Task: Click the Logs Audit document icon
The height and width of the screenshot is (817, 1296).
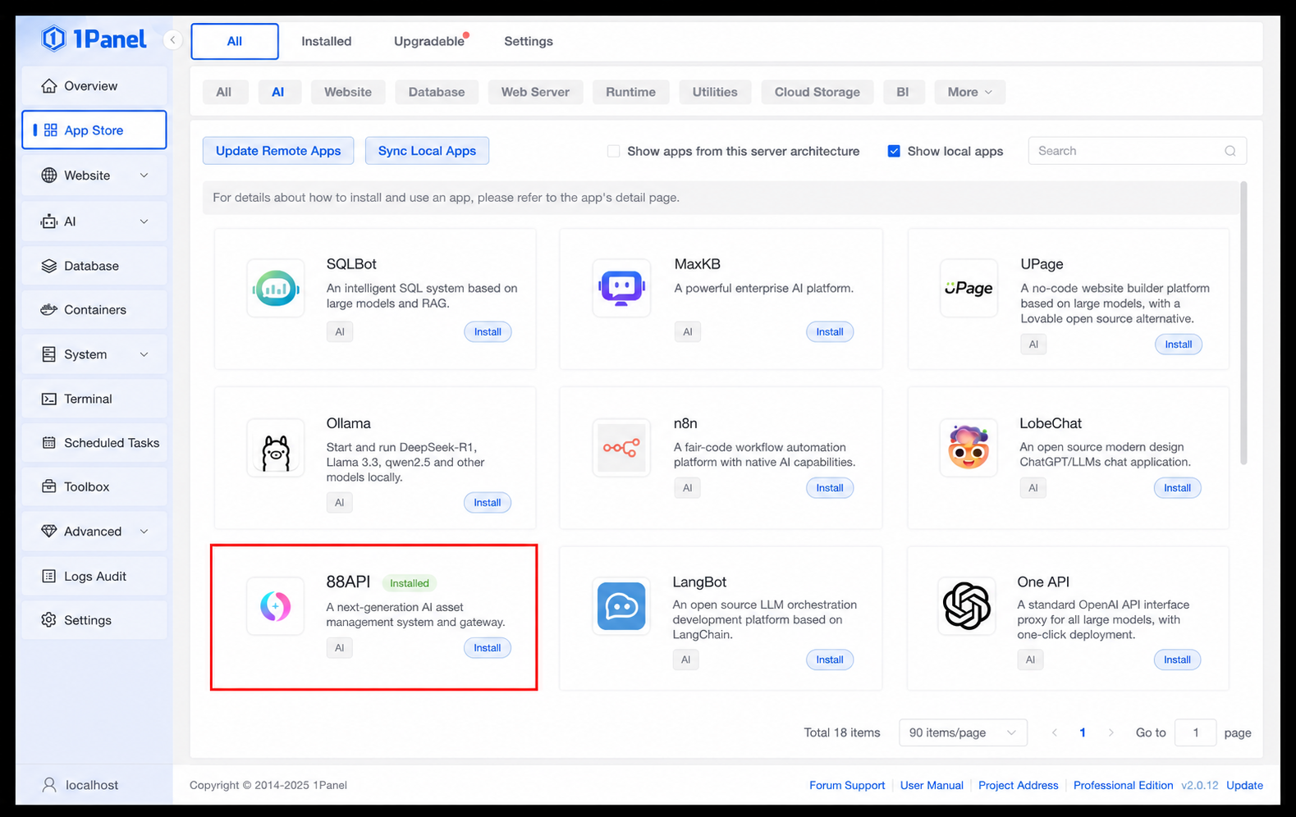Action: coord(49,576)
